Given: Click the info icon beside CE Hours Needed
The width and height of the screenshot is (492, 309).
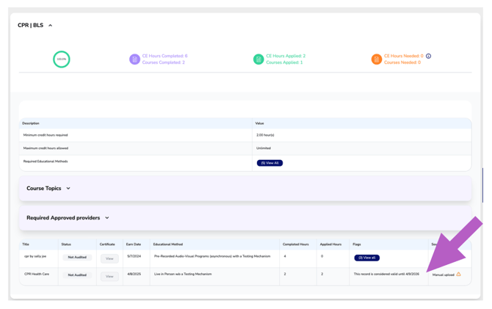Looking at the screenshot, I should click(x=429, y=56).
